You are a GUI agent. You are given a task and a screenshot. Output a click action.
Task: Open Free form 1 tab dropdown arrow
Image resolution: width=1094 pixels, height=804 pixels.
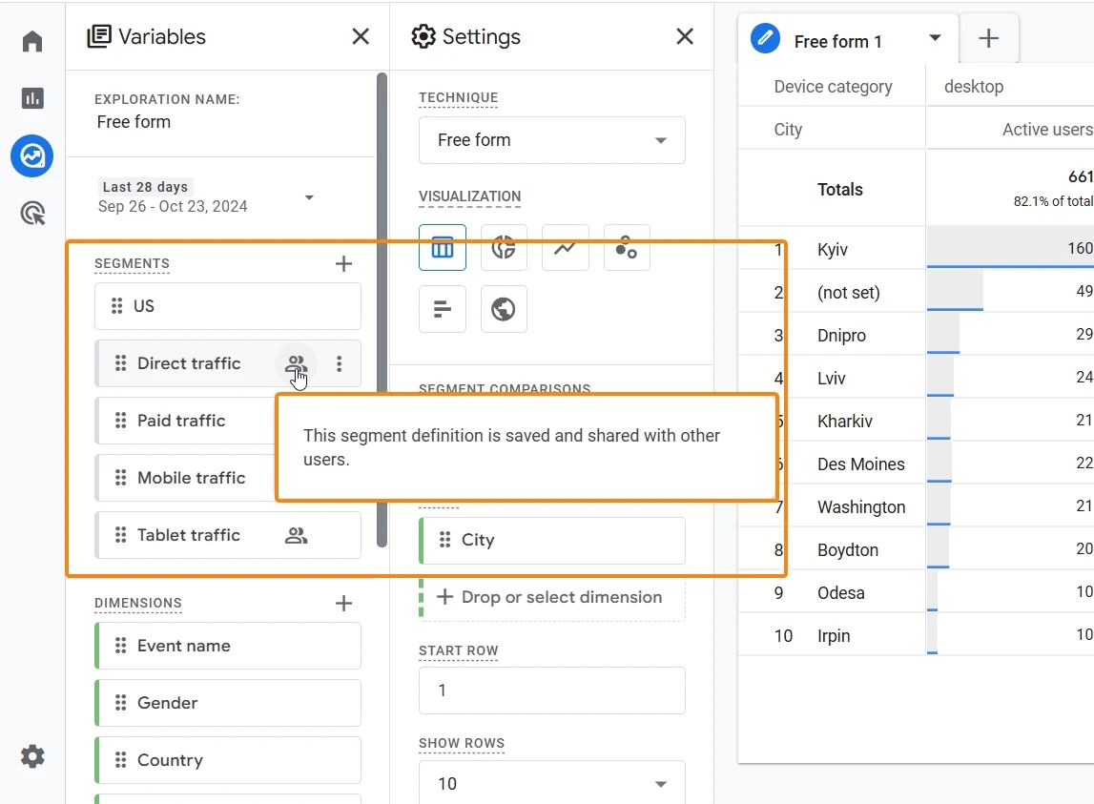click(x=935, y=38)
